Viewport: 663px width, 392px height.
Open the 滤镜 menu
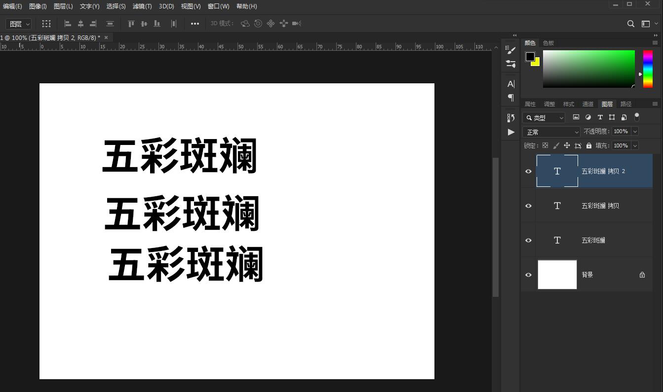(x=143, y=6)
